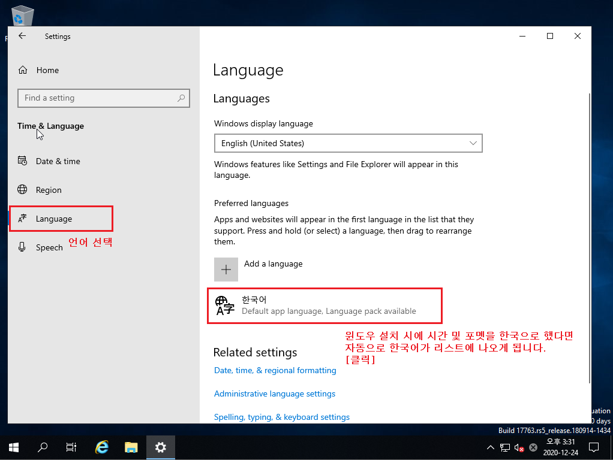This screenshot has height=460, width=613.
Task: Open Task View on the taskbar
Action: (71, 447)
